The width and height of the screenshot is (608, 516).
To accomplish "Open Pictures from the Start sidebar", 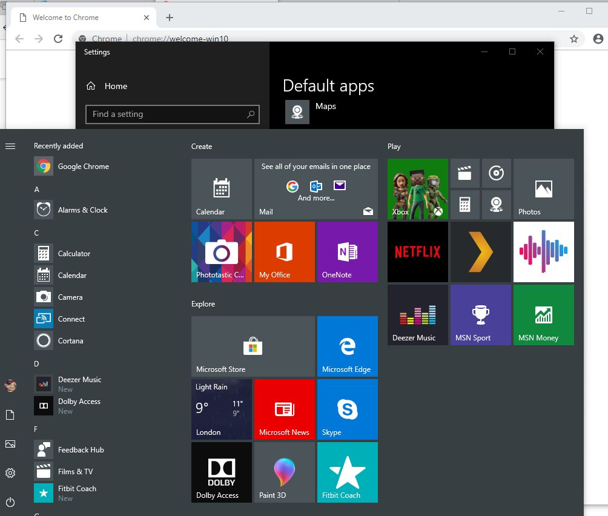I will (10, 444).
